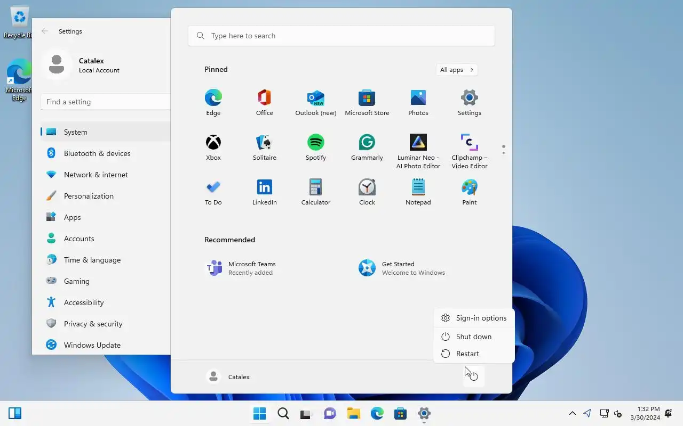Viewport: 683px width, 426px height.
Task: Click location icon in system tray
Action: (587, 413)
